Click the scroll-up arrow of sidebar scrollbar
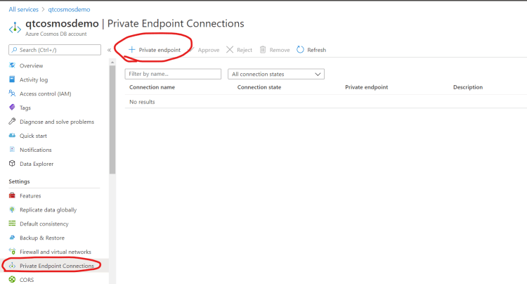Screen dimensions: 527x284 [112, 62]
